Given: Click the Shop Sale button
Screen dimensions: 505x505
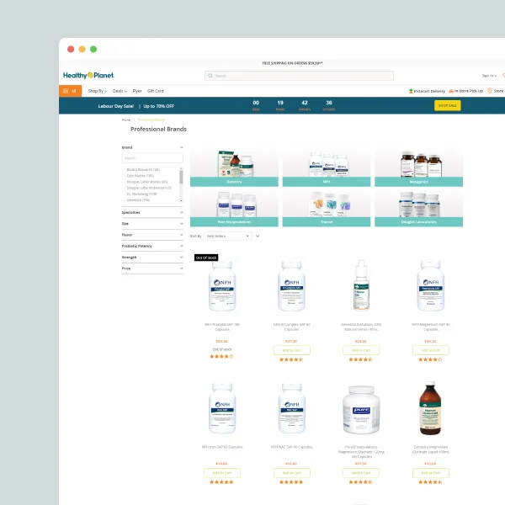Looking at the screenshot, I should [448, 106].
